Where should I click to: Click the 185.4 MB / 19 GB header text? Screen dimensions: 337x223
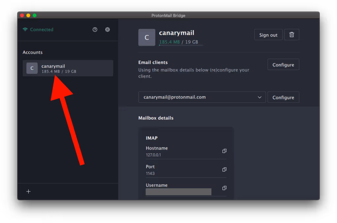click(179, 42)
